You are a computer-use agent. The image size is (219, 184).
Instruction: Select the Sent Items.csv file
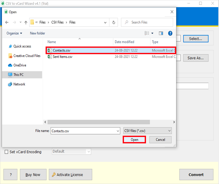[111, 56]
